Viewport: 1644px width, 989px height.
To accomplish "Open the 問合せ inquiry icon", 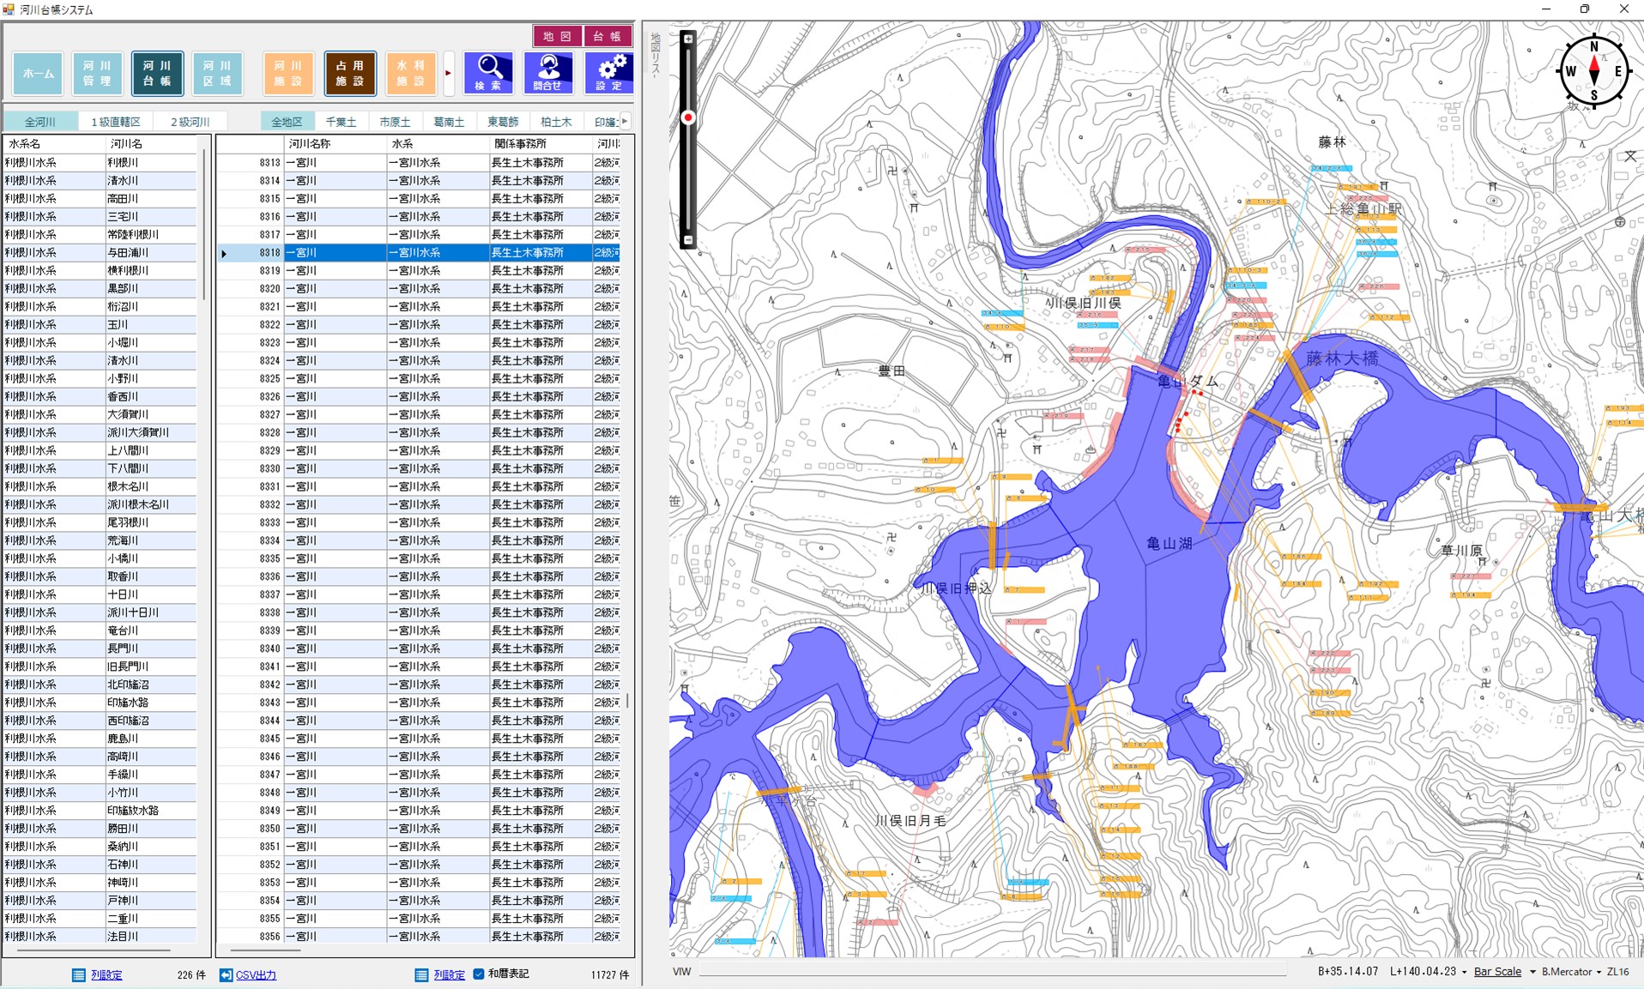I will pyautogui.click(x=547, y=73).
